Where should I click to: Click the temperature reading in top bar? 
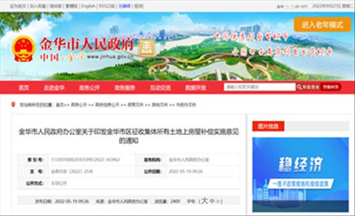(x=302, y=7)
